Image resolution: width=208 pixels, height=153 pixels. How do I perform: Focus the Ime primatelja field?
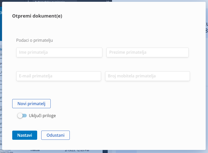[59, 52]
